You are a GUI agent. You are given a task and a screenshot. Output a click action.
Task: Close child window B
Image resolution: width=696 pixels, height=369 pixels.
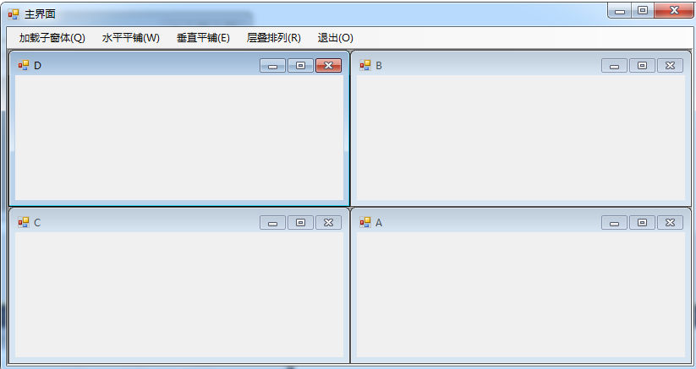pyautogui.click(x=671, y=66)
